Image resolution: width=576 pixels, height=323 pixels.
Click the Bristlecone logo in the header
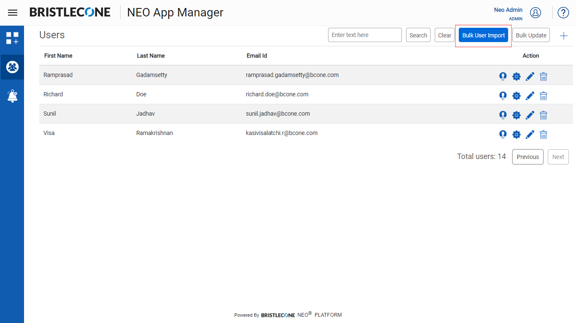coord(70,12)
